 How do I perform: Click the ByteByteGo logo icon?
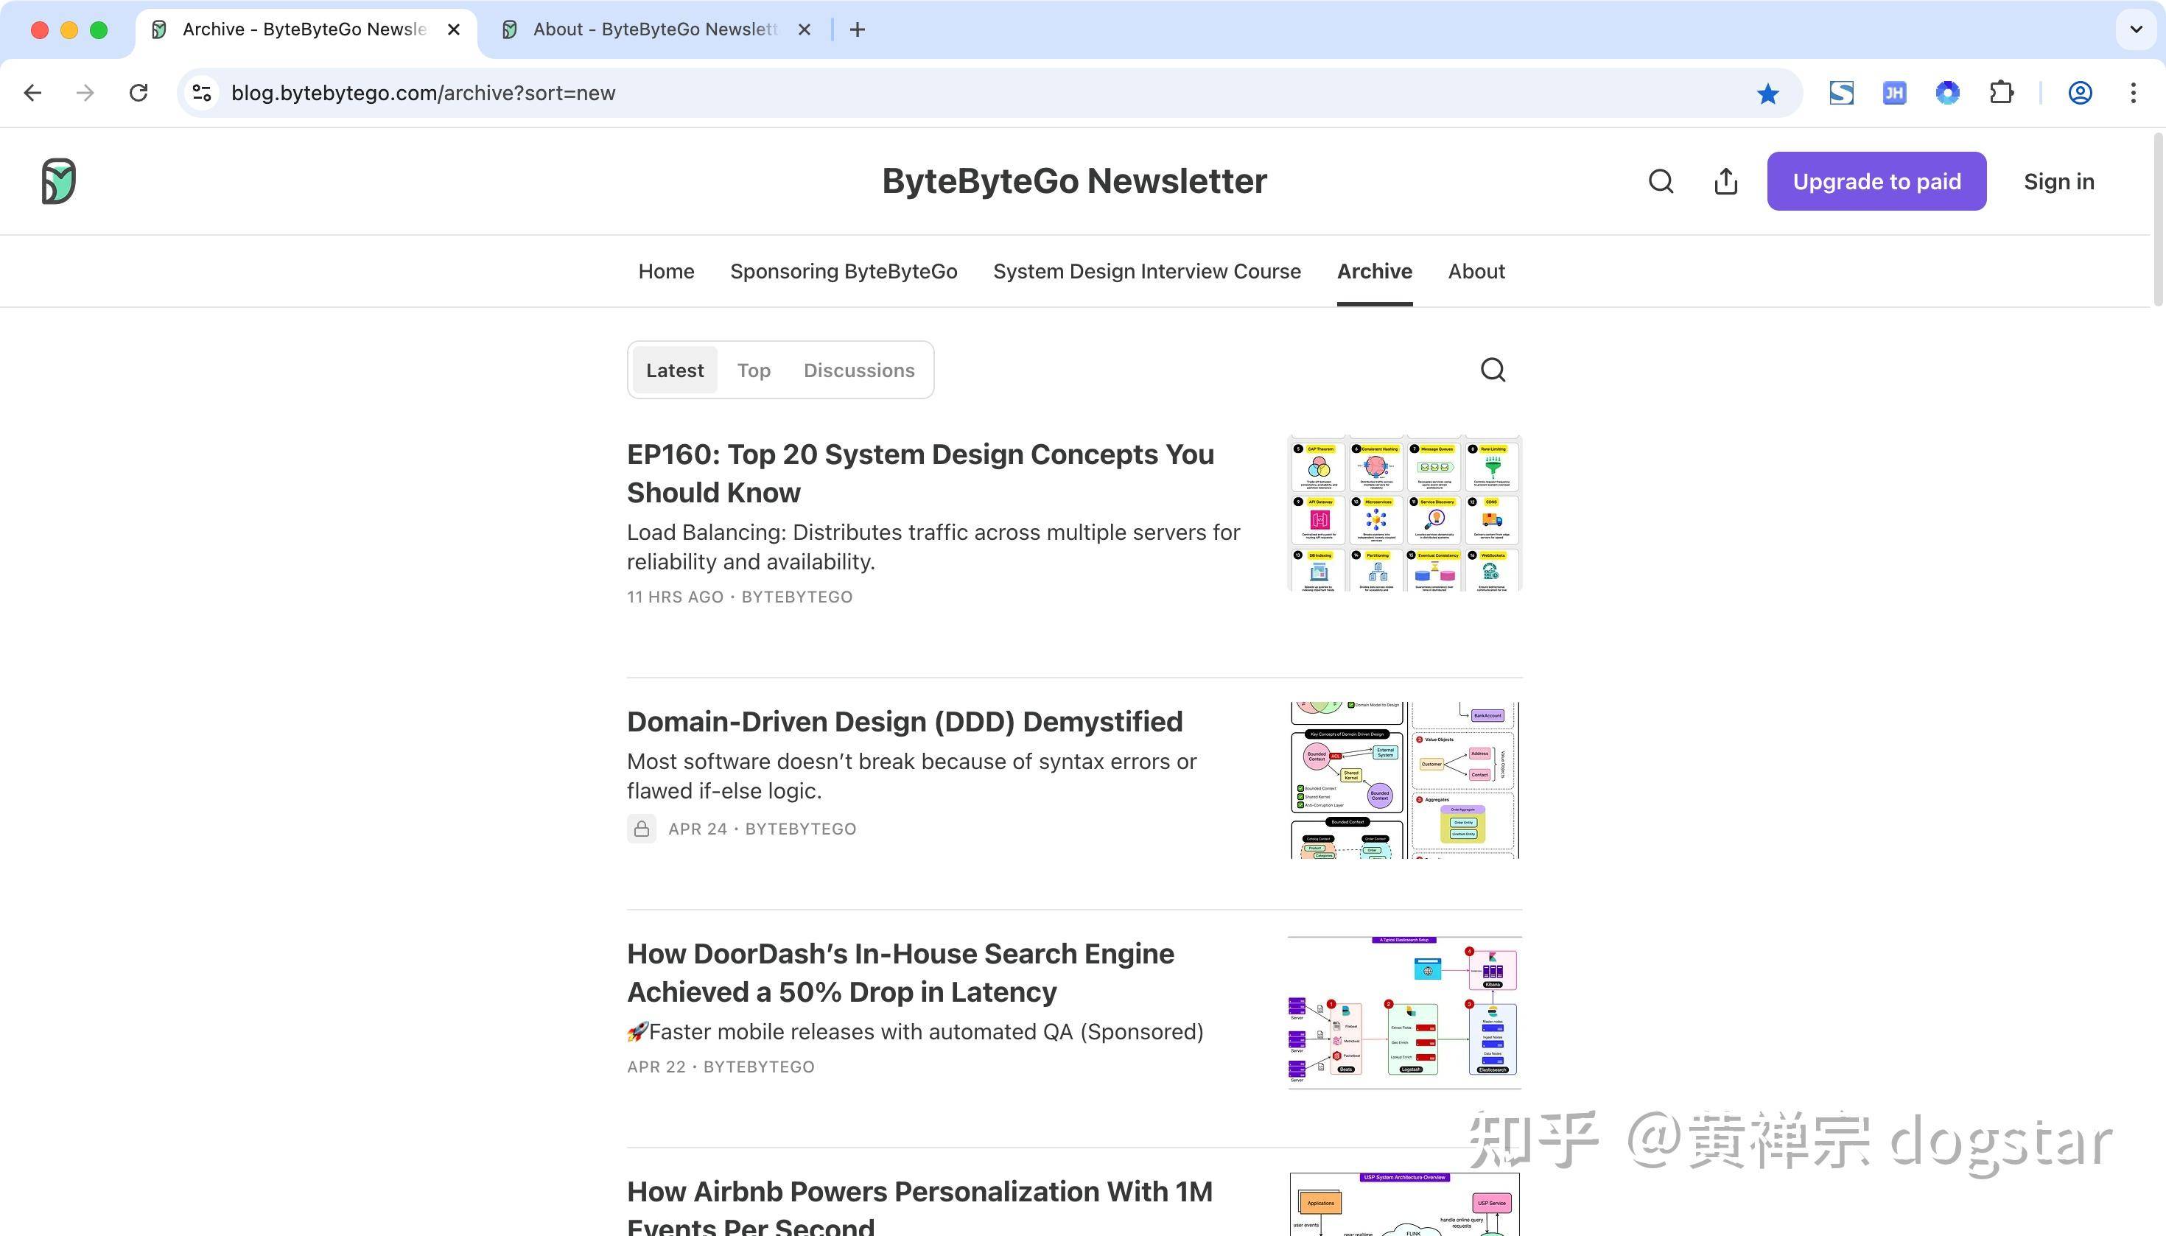pyautogui.click(x=59, y=180)
